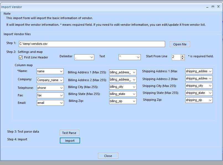
Task: Expand the Email column mapping dropdown
Action: 61,103
